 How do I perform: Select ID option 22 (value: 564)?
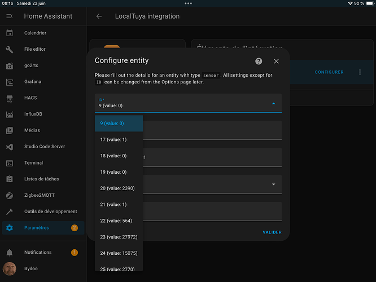pos(119,221)
